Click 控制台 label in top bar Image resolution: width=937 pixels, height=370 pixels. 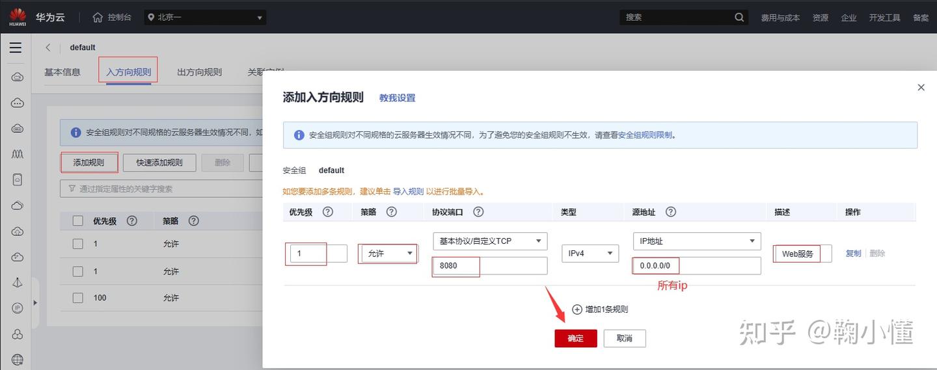tap(120, 18)
